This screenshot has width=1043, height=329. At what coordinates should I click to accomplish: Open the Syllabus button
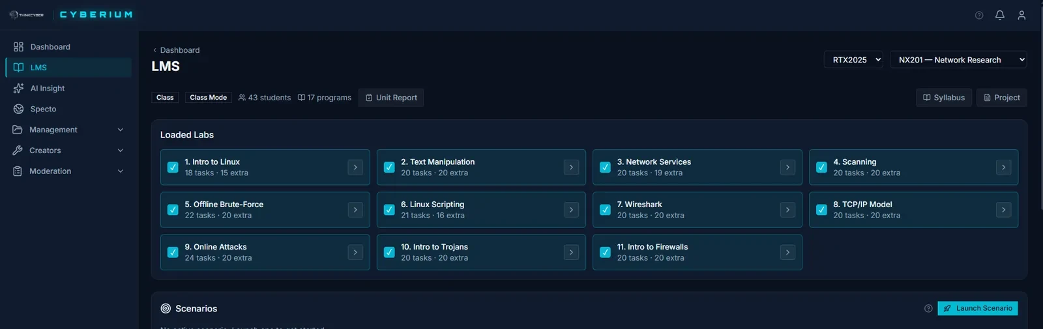944,98
